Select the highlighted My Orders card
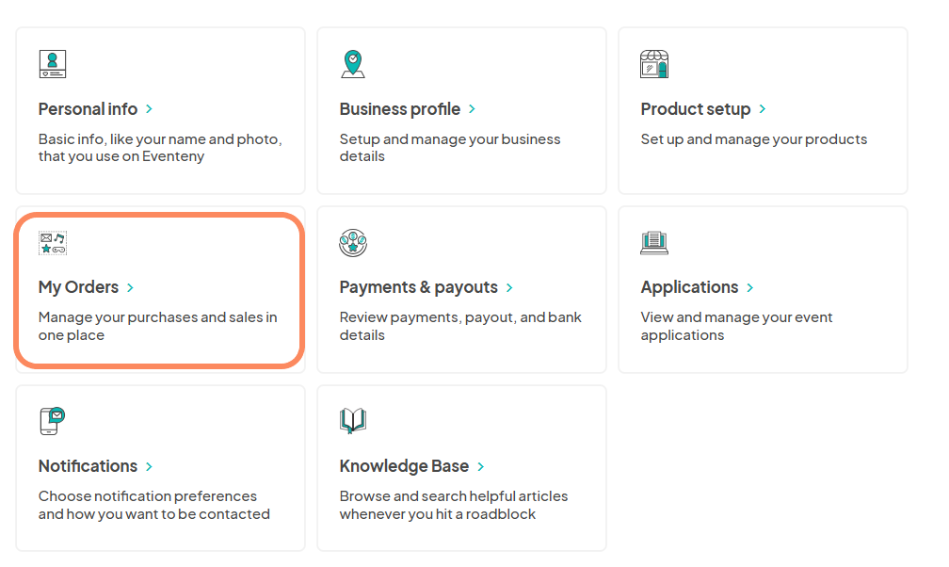Screen dimensions: 949x567 (158, 289)
